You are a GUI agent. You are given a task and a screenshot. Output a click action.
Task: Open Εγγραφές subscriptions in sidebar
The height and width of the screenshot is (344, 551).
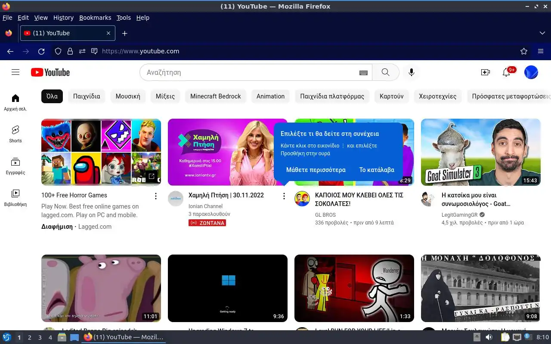[x=15, y=166]
